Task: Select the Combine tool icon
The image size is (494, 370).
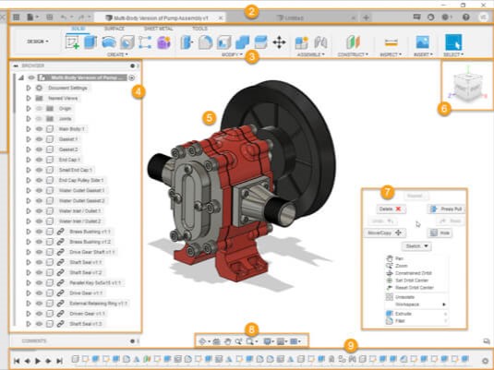Action: click(242, 42)
